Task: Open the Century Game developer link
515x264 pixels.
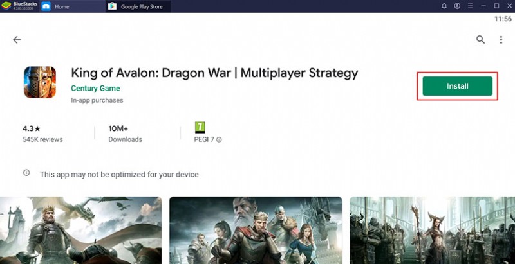Action: (95, 88)
